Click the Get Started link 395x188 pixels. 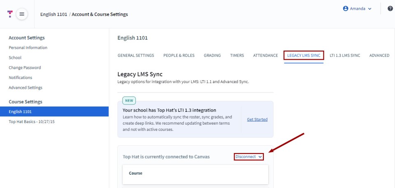(257, 119)
